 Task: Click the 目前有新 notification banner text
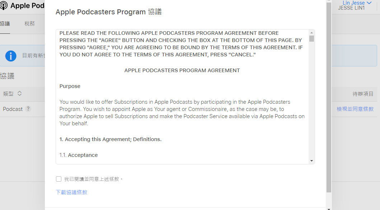click(x=33, y=56)
